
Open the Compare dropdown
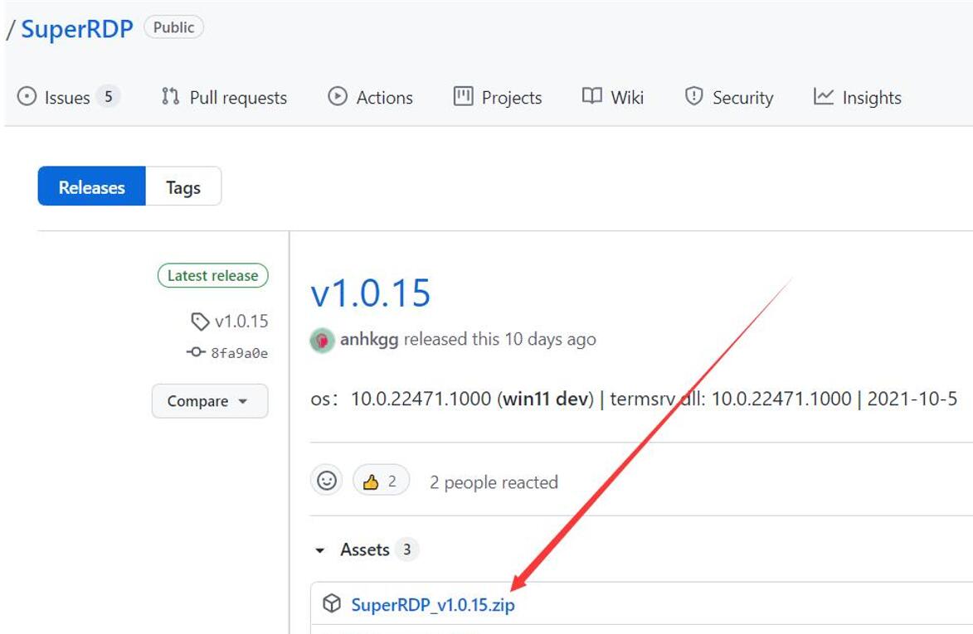[210, 401]
